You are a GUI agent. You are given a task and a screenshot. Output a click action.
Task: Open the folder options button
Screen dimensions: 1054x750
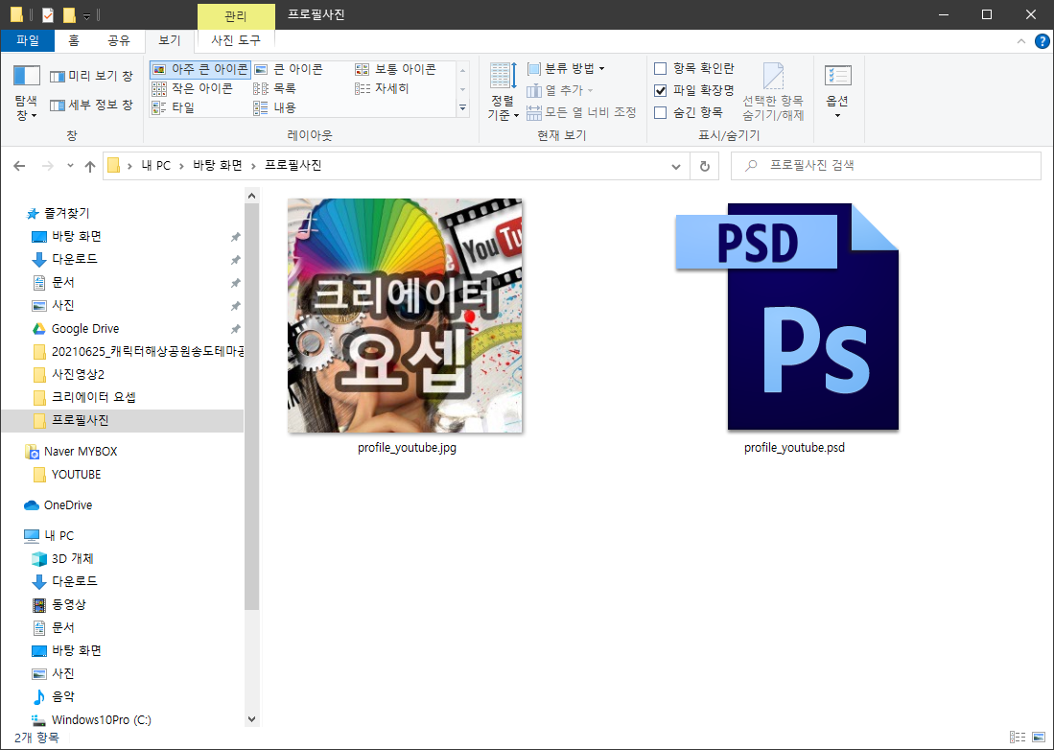click(837, 91)
